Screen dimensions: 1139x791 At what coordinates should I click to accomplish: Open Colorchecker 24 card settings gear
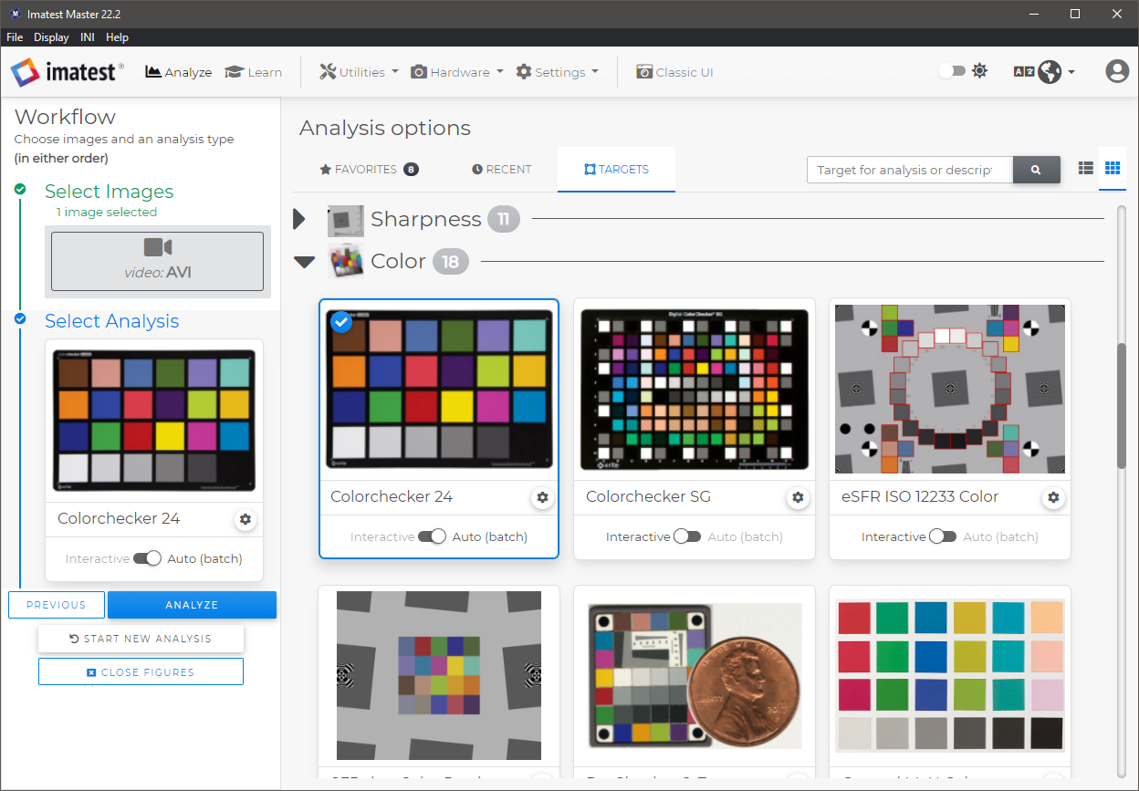543,497
